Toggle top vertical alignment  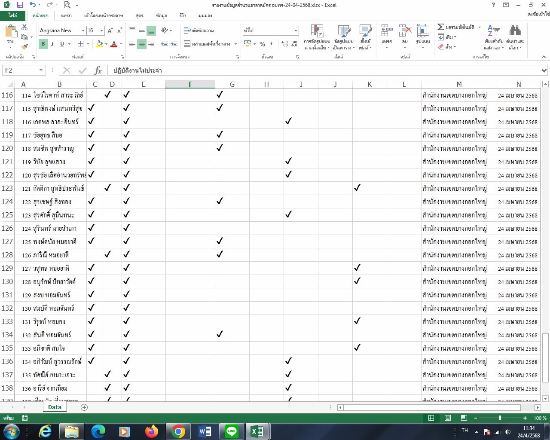[132, 31]
